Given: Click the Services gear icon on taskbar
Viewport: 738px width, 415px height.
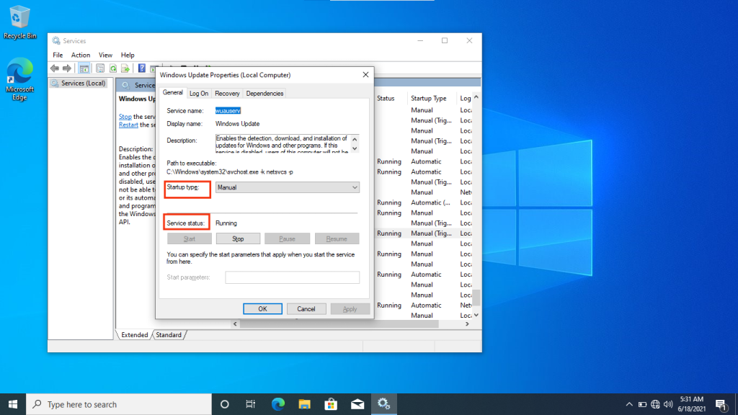Looking at the screenshot, I should click(383, 404).
